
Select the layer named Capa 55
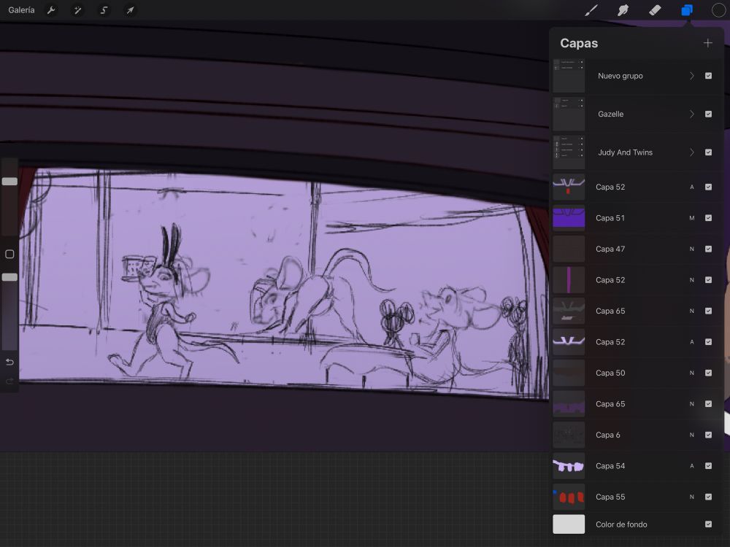click(x=610, y=497)
